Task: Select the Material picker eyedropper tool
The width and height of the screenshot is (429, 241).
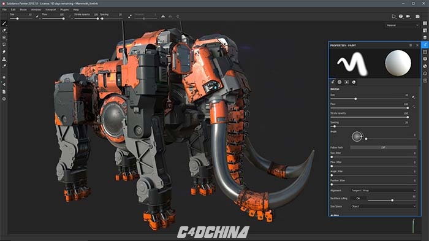Action: click(4, 66)
